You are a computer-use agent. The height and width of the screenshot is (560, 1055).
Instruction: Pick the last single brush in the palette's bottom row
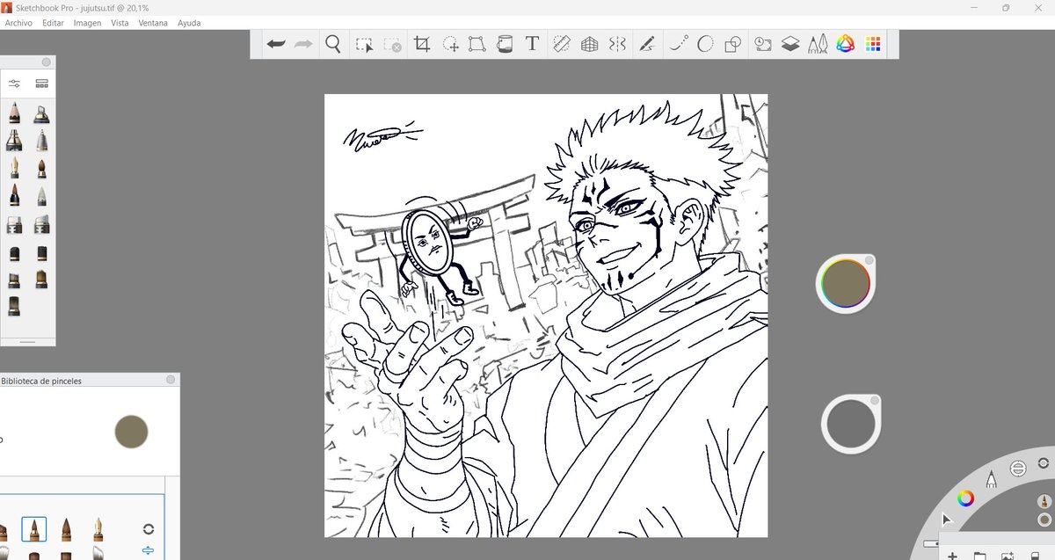pos(15,306)
